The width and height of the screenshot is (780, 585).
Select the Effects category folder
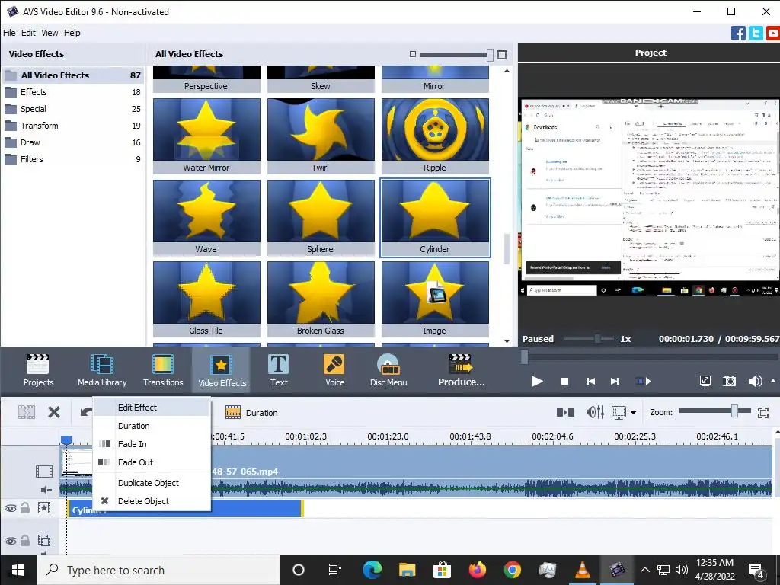pyautogui.click(x=73, y=92)
